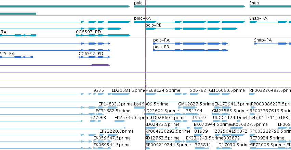Select the polo gene label

pyautogui.click(x=138, y=3)
